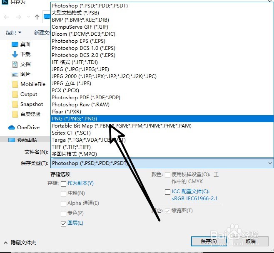Click the MobileFile folder icon
The height and width of the screenshot is (253, 274).
(15, 84)
